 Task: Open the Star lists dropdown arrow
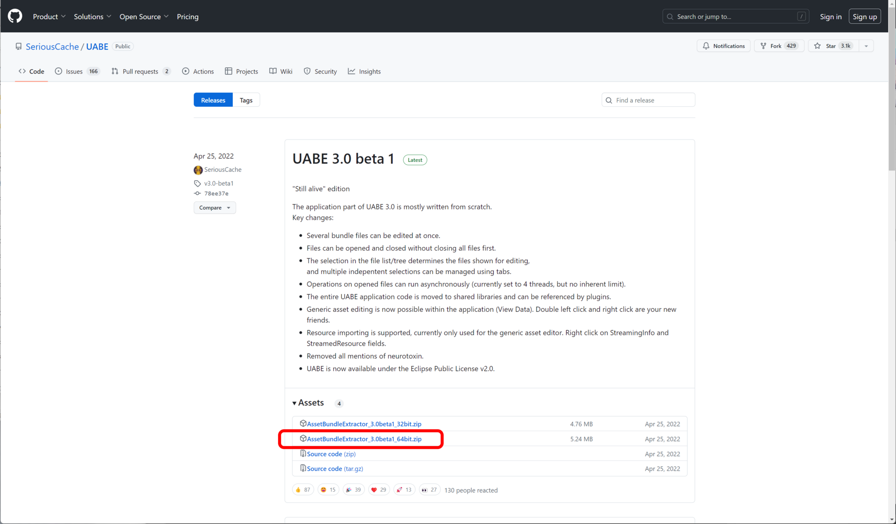[866, 46]
